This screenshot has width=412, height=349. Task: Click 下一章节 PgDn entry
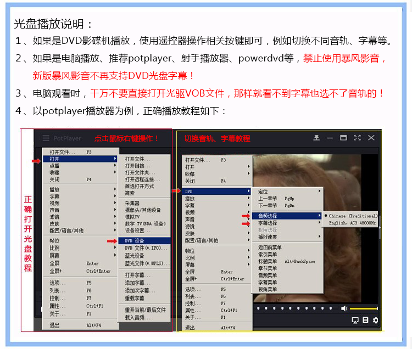(x=287, y=205)
